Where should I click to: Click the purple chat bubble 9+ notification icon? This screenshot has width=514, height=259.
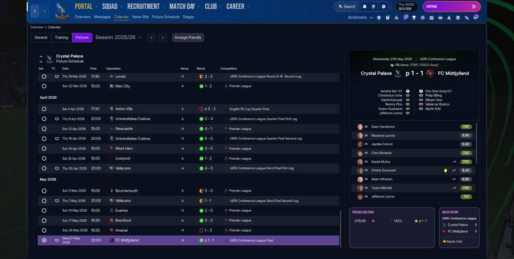(476, 17)
